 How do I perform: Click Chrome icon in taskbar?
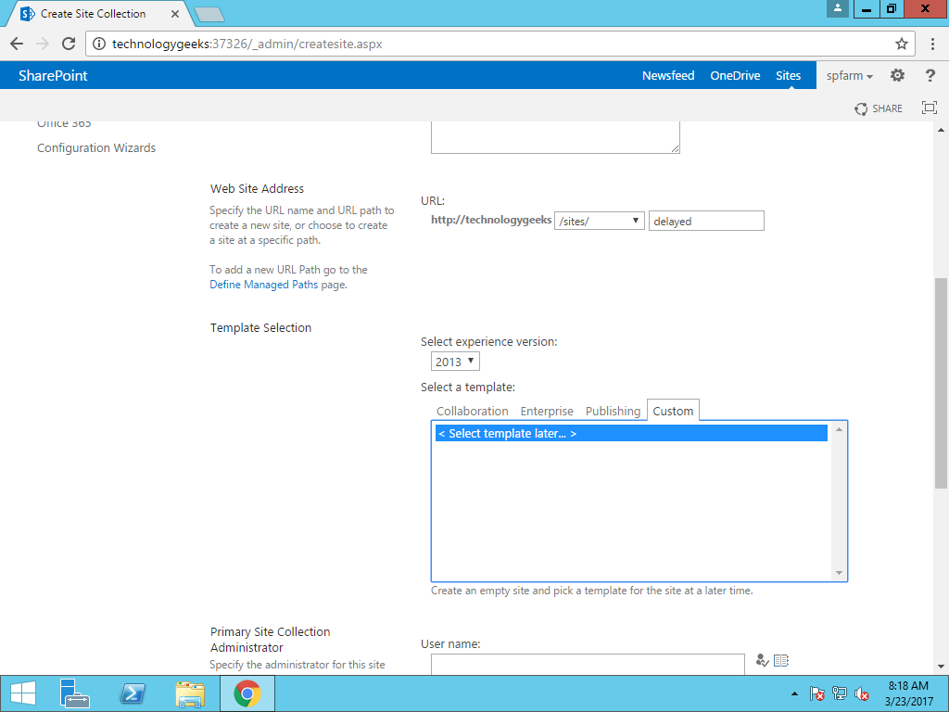pyautogui.click(x=247, y=693)
